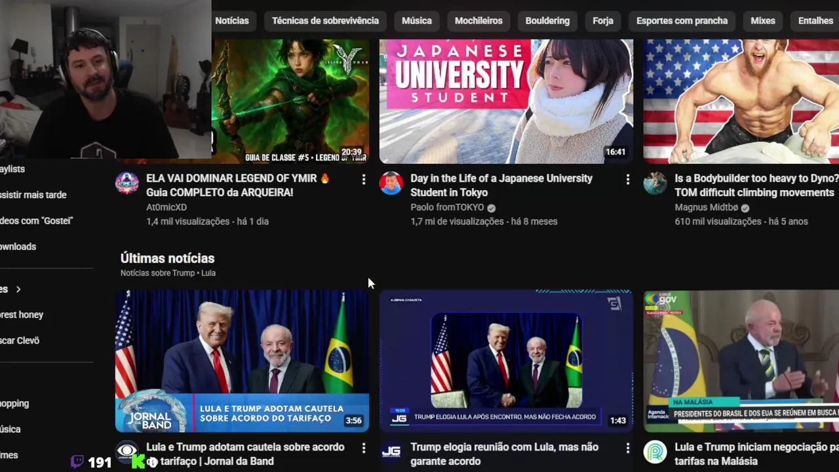Open more options for the Japanese University Student video
The image size is (839, 472).
point(627,180)
